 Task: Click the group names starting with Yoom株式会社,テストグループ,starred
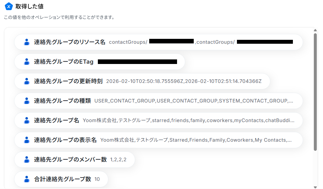click(x=188, y=120)
